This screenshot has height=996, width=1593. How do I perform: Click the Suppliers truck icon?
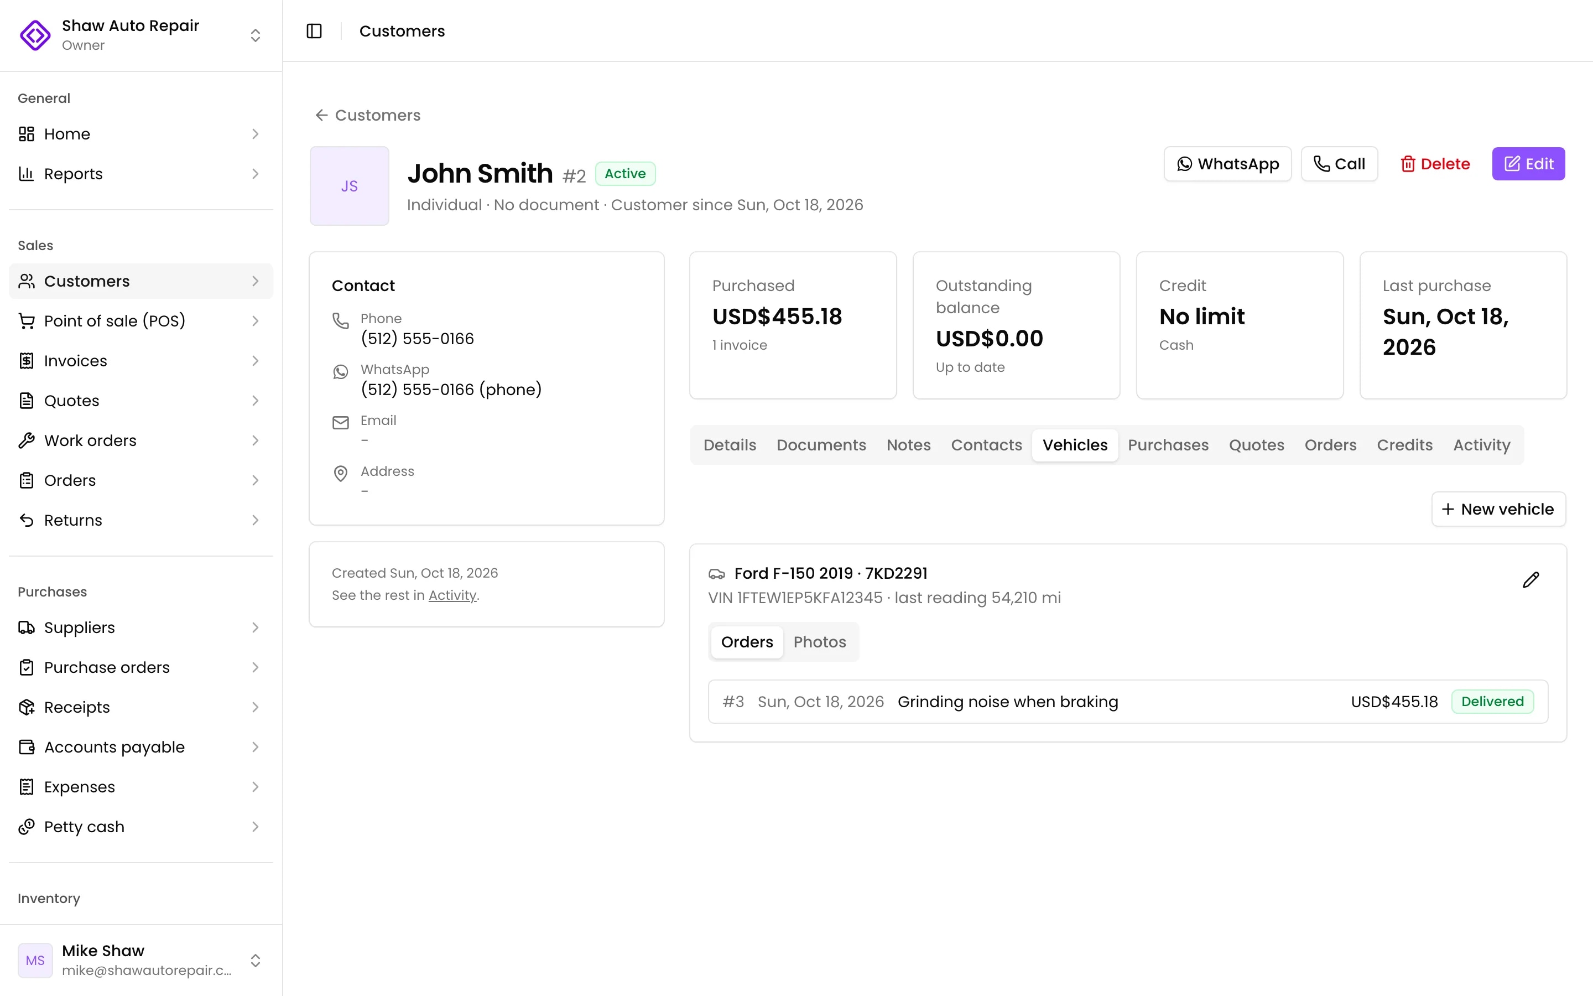(x=27, y=628)
